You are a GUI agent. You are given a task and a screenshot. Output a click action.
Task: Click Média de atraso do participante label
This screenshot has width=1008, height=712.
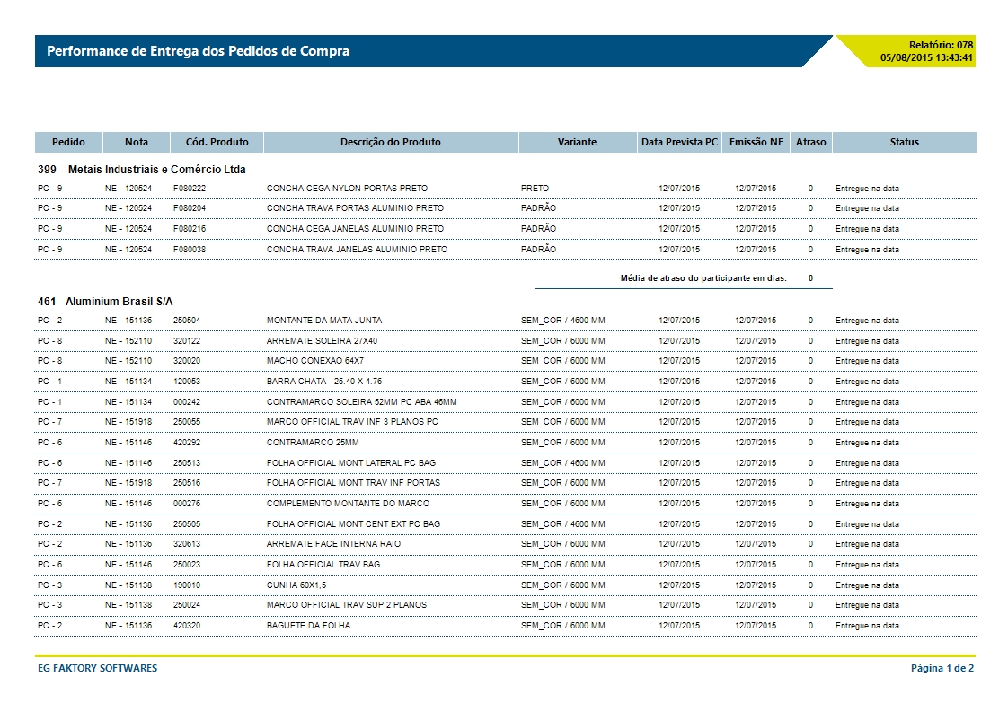pyautogui.click(x=703, y=278)
